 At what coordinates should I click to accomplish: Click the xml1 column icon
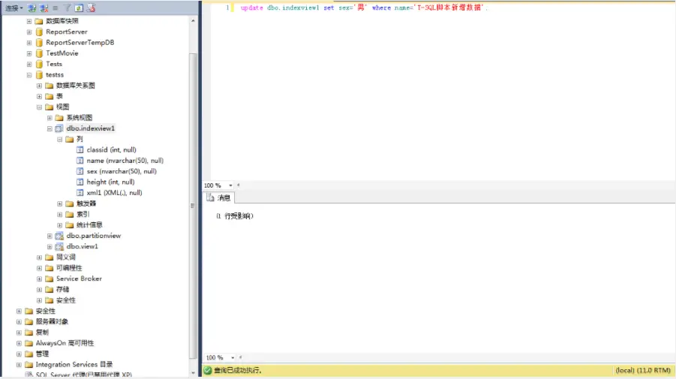(x=80, y=193)
